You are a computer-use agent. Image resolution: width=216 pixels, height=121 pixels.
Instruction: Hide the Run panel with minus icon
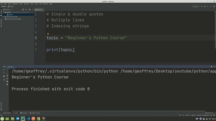[215, 67]
